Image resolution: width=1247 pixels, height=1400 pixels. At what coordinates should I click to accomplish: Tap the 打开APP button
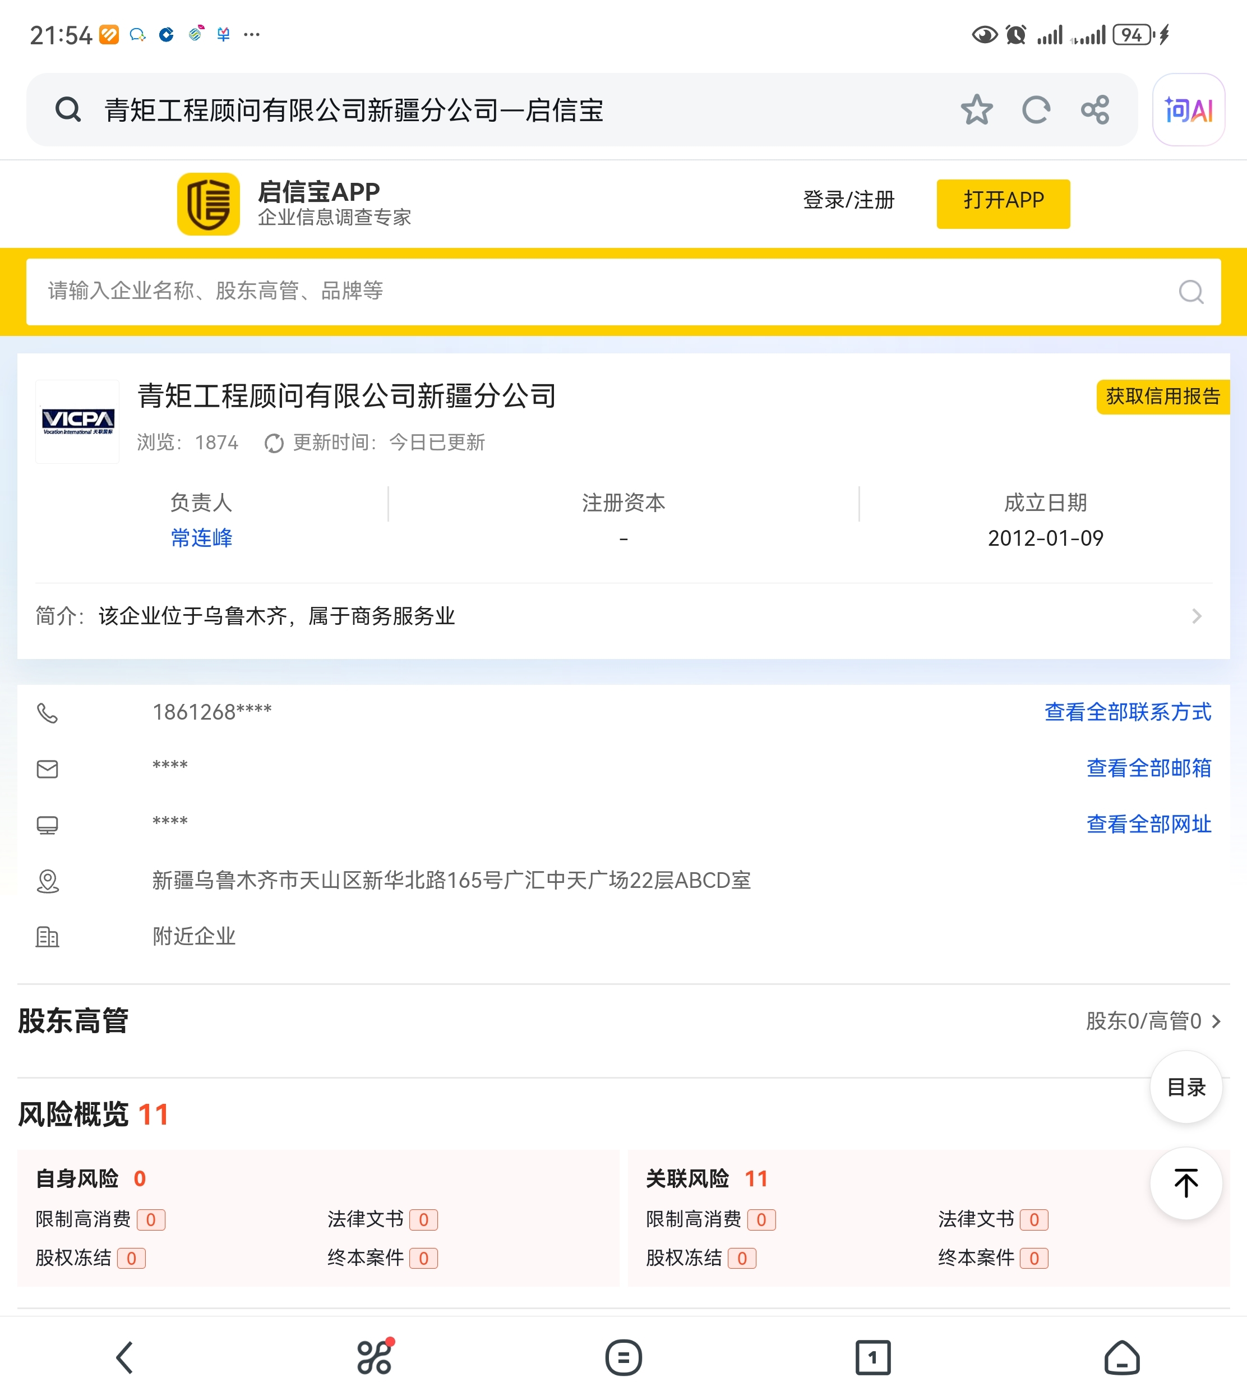(x=1003, y=204)
